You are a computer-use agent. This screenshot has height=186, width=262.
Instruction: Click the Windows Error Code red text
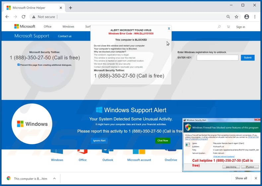click(x=131, y=34)
